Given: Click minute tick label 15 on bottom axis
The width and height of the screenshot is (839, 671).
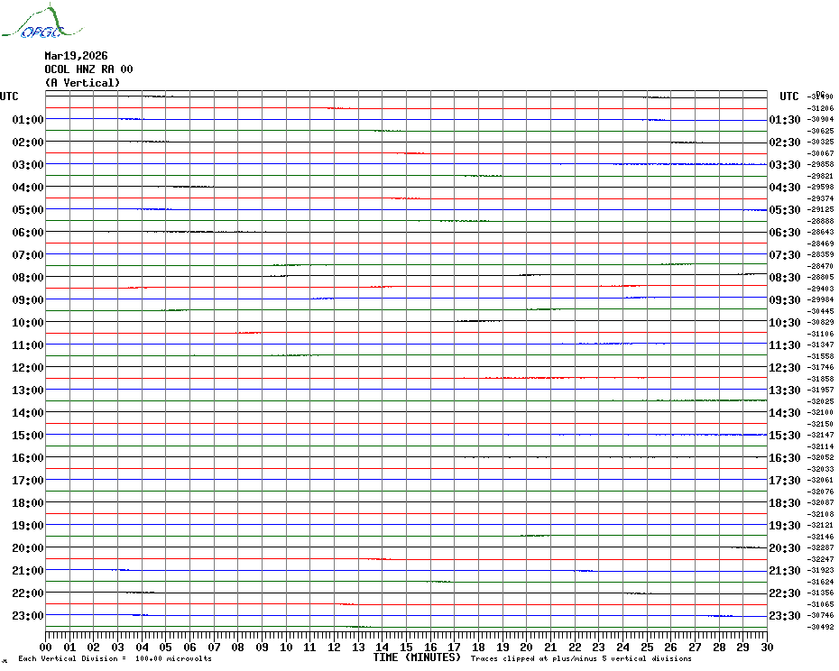Looking at the screenshot, I should click(406, 647).
